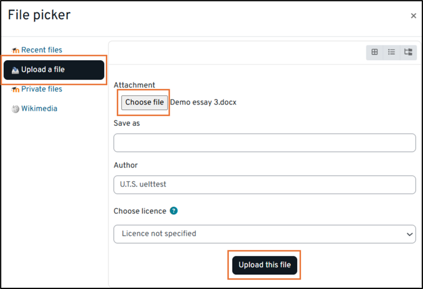Click the Recent files repository icon
The image size is (423, 289).
point(15,50)
